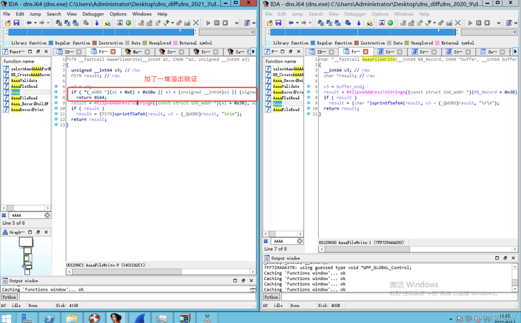Toggle breakpoint dot on line 9, left pseudocode
This screenshot has height=323, width=521.
coord(56,103)
